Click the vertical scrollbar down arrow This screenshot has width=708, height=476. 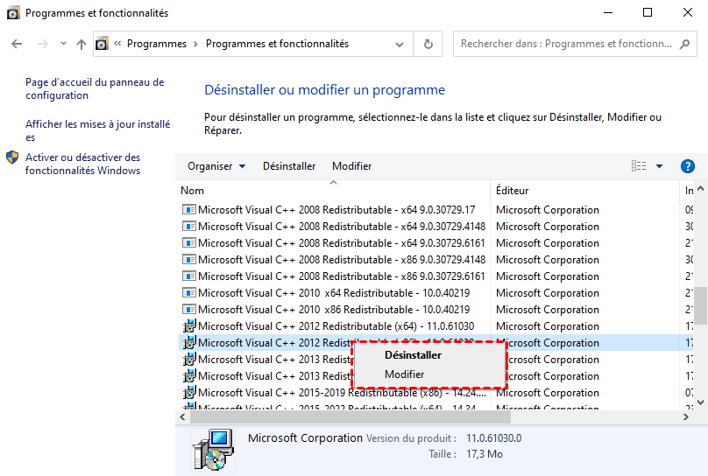pos(700,402)
